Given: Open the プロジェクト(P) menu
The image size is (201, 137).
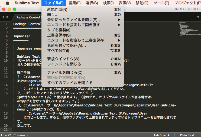Looking at the screenshot, I should point(187,3).
